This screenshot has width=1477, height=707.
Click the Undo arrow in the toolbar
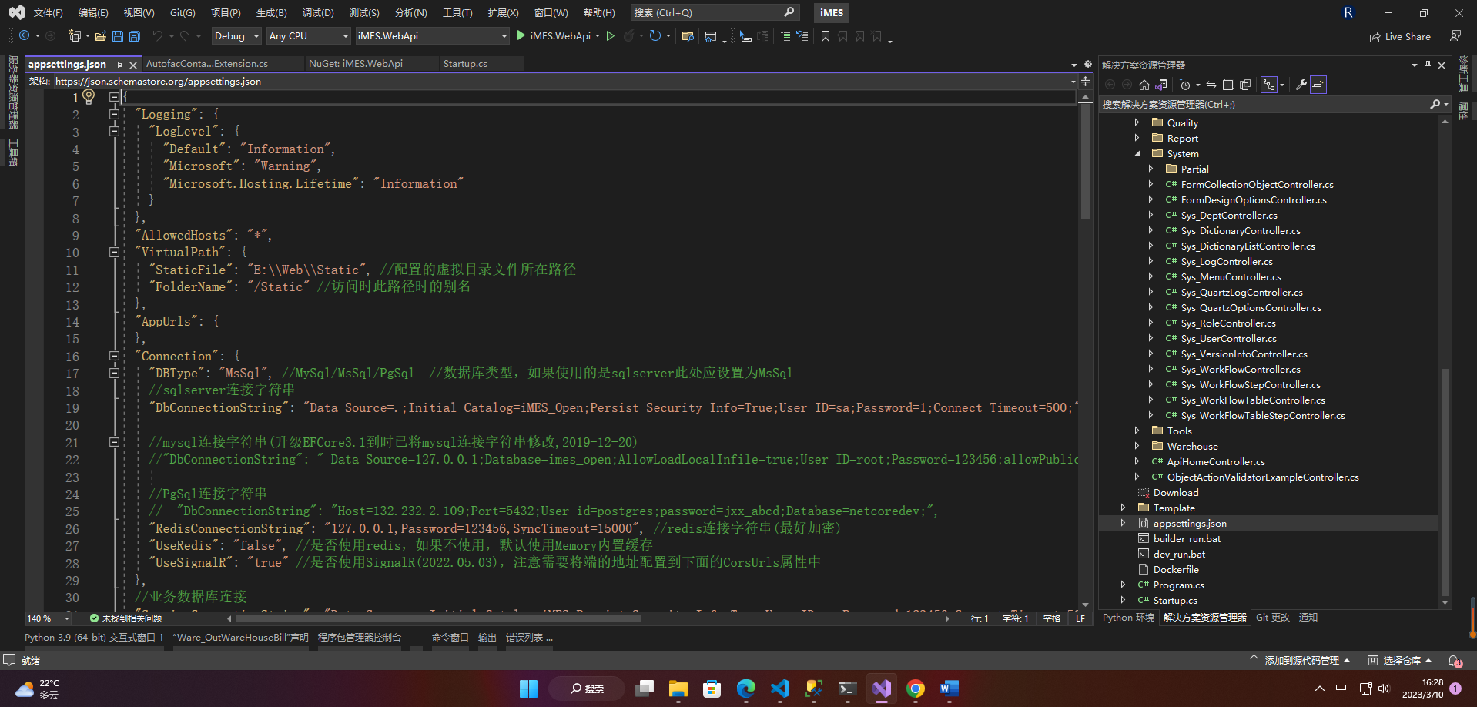click(x=158, y=35)
